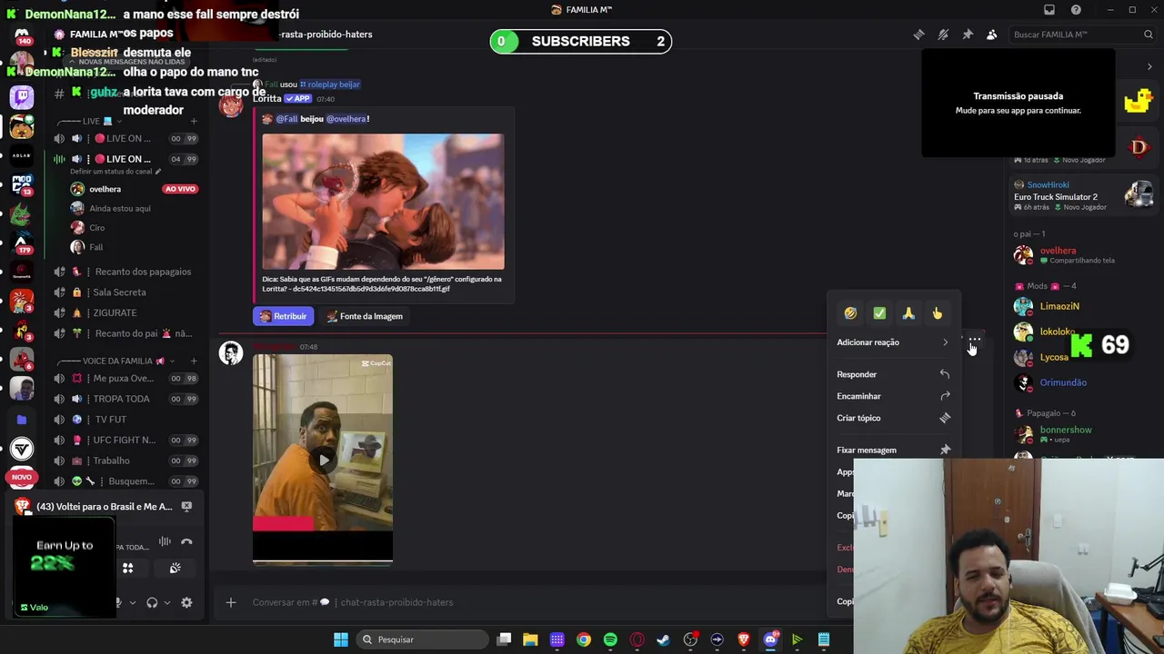
Task: React with the praying hands emoji
Action: [x=908, y=313]
